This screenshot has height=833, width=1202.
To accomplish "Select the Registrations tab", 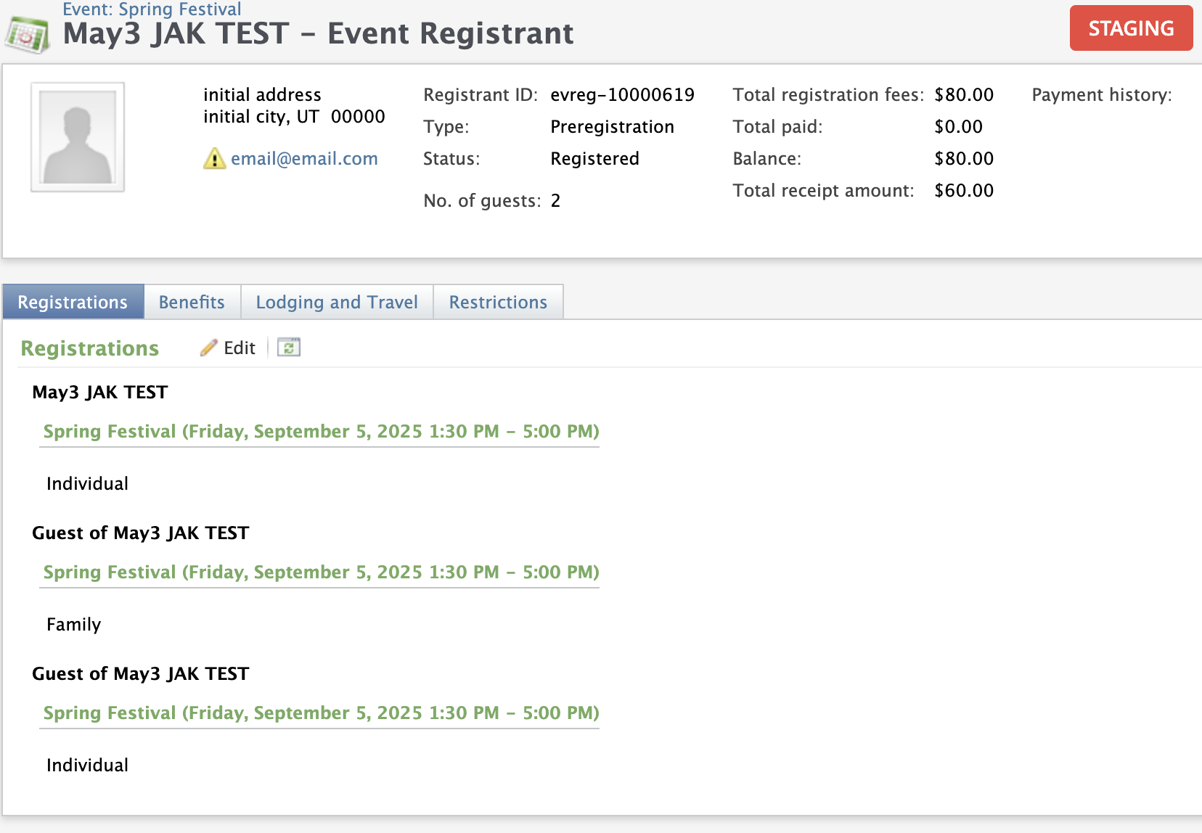I will tap(73, 302).
